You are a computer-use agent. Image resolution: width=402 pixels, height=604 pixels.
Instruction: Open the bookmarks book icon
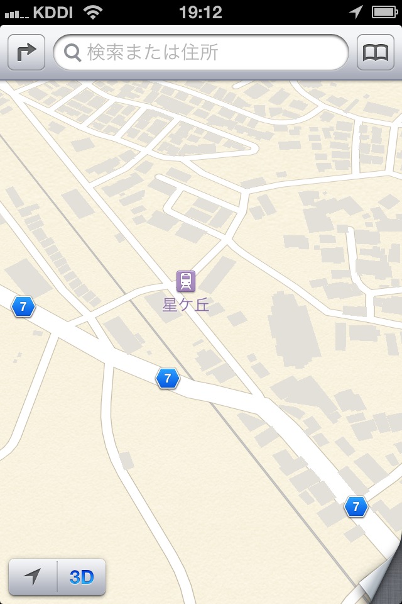tap(376, 52)
